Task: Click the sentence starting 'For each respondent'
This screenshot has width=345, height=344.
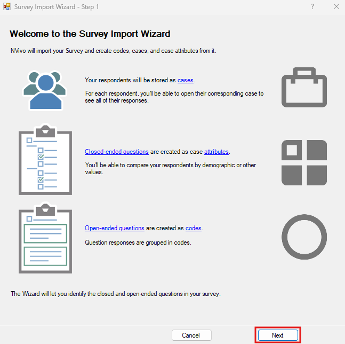Action: (x=174, y=97)
